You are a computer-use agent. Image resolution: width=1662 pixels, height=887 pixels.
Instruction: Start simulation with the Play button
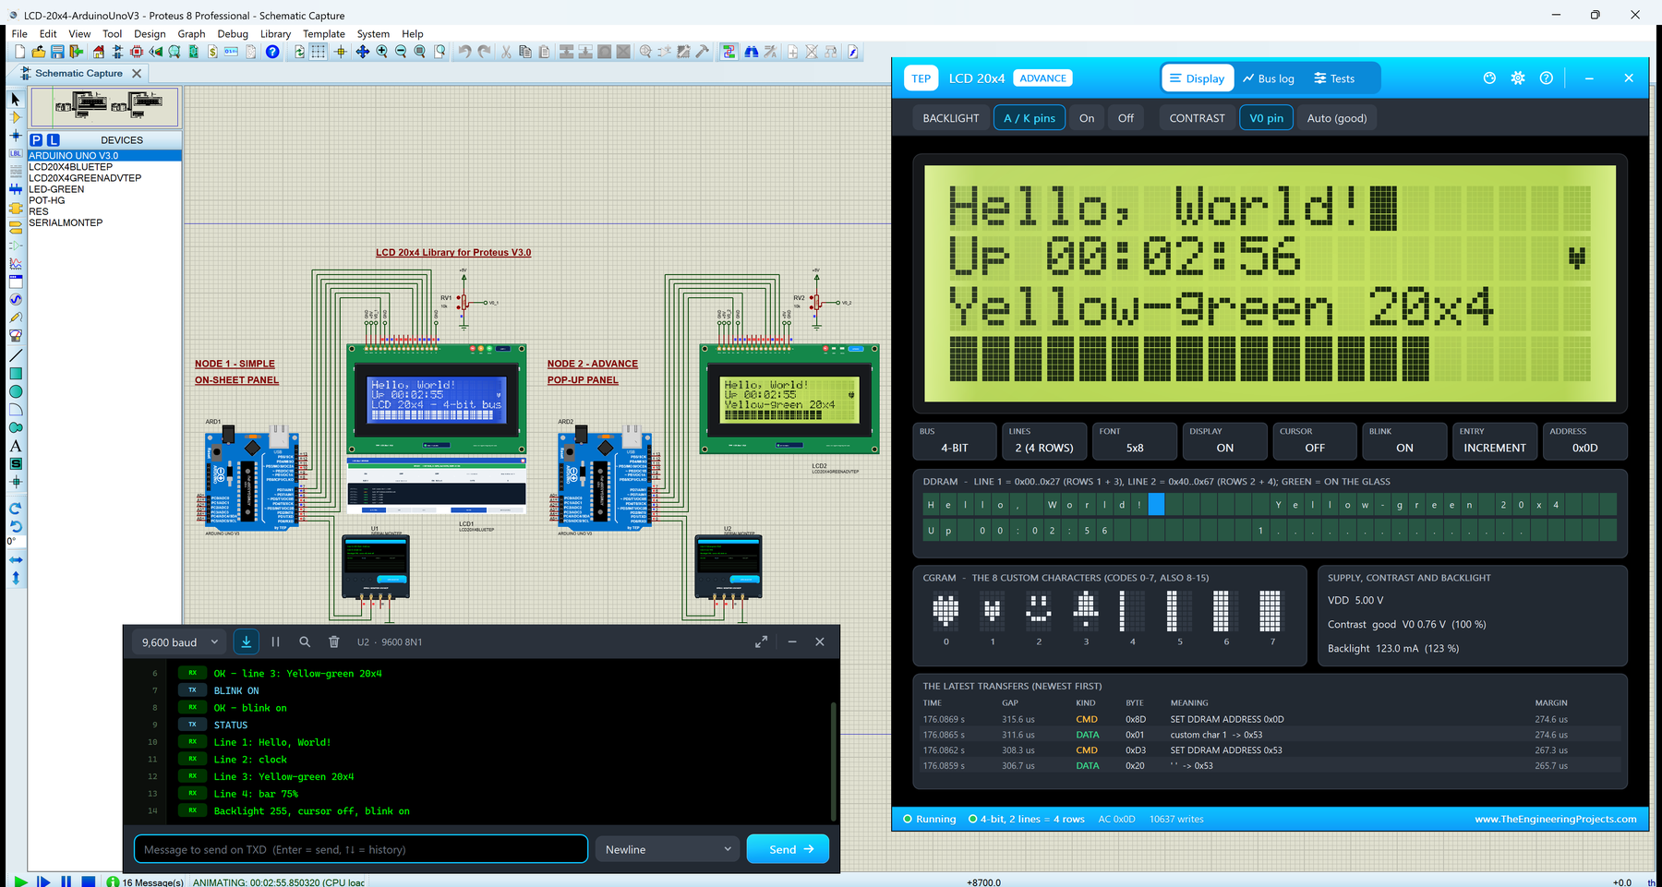(x=20, y=881)
